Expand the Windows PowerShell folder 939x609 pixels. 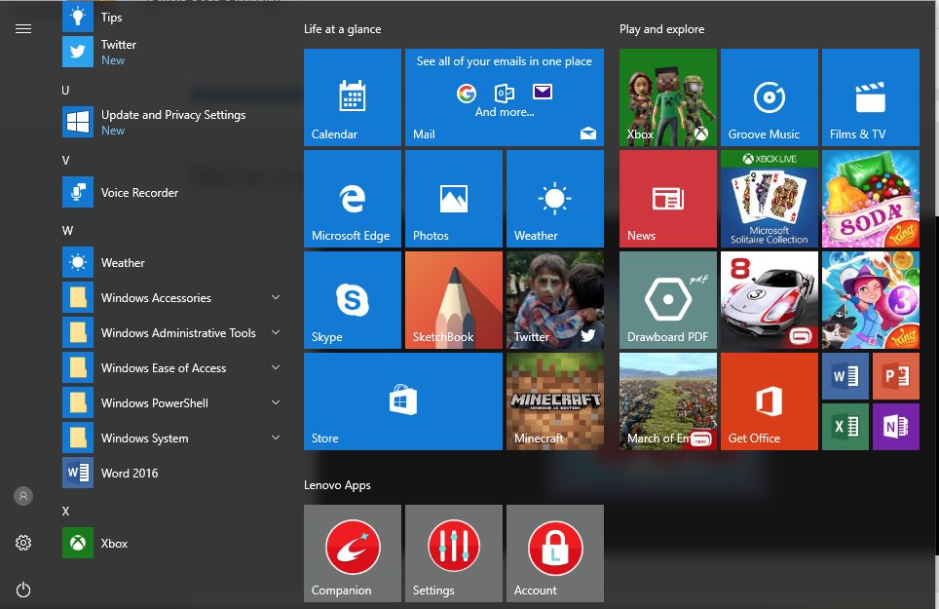click(x=170, y=403)
